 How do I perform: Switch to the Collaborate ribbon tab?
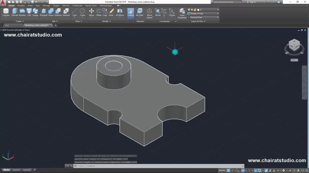[x=77, y=6]
